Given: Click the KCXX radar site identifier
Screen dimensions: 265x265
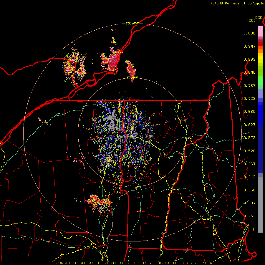Looking at the screenshot, I should pos(164,263).
